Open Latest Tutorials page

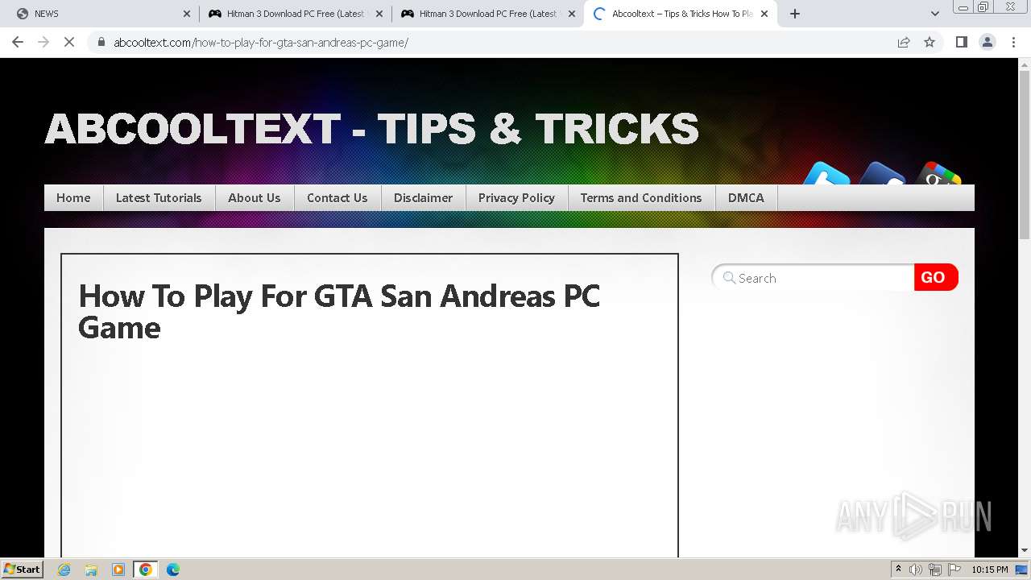tap(159, 197)
